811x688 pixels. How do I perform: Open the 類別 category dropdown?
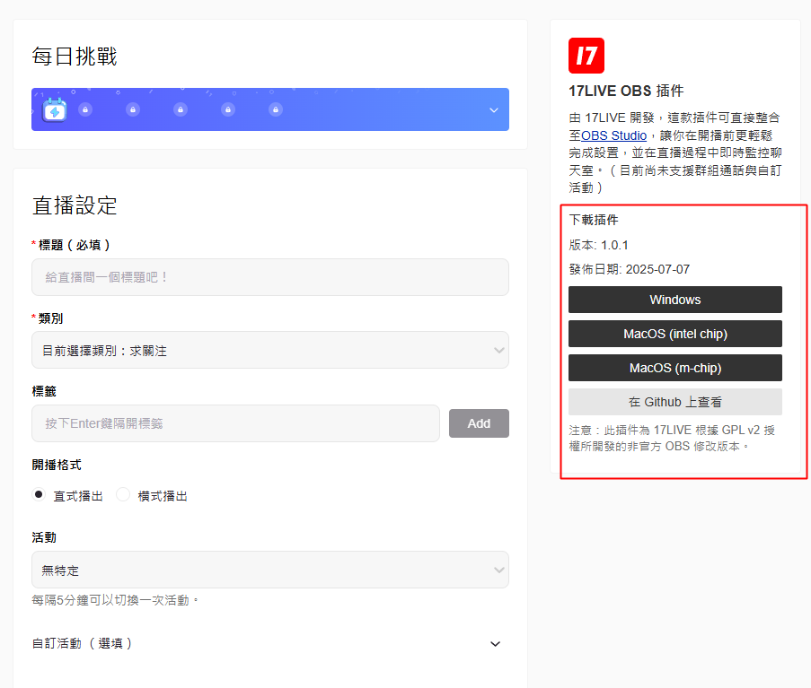[269, 350]
